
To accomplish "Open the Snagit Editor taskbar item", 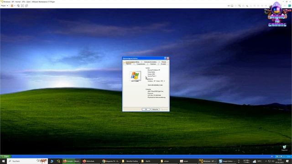I will (x=227, y=161).
